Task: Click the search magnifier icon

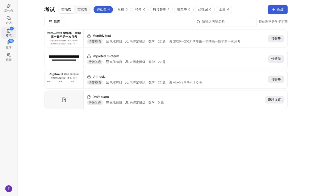Action: click(198, 22)
